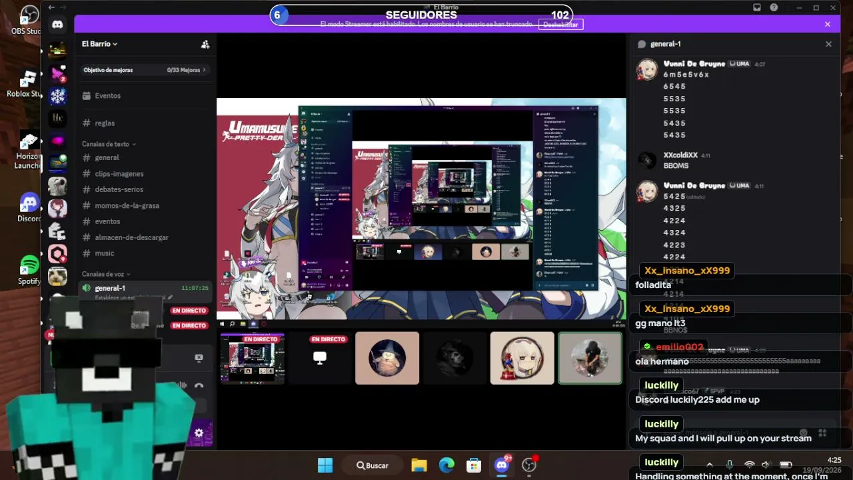Click the general-1 chat bubble icon
The height and width of the screenshot is (480, 853).
click(642, 44)
